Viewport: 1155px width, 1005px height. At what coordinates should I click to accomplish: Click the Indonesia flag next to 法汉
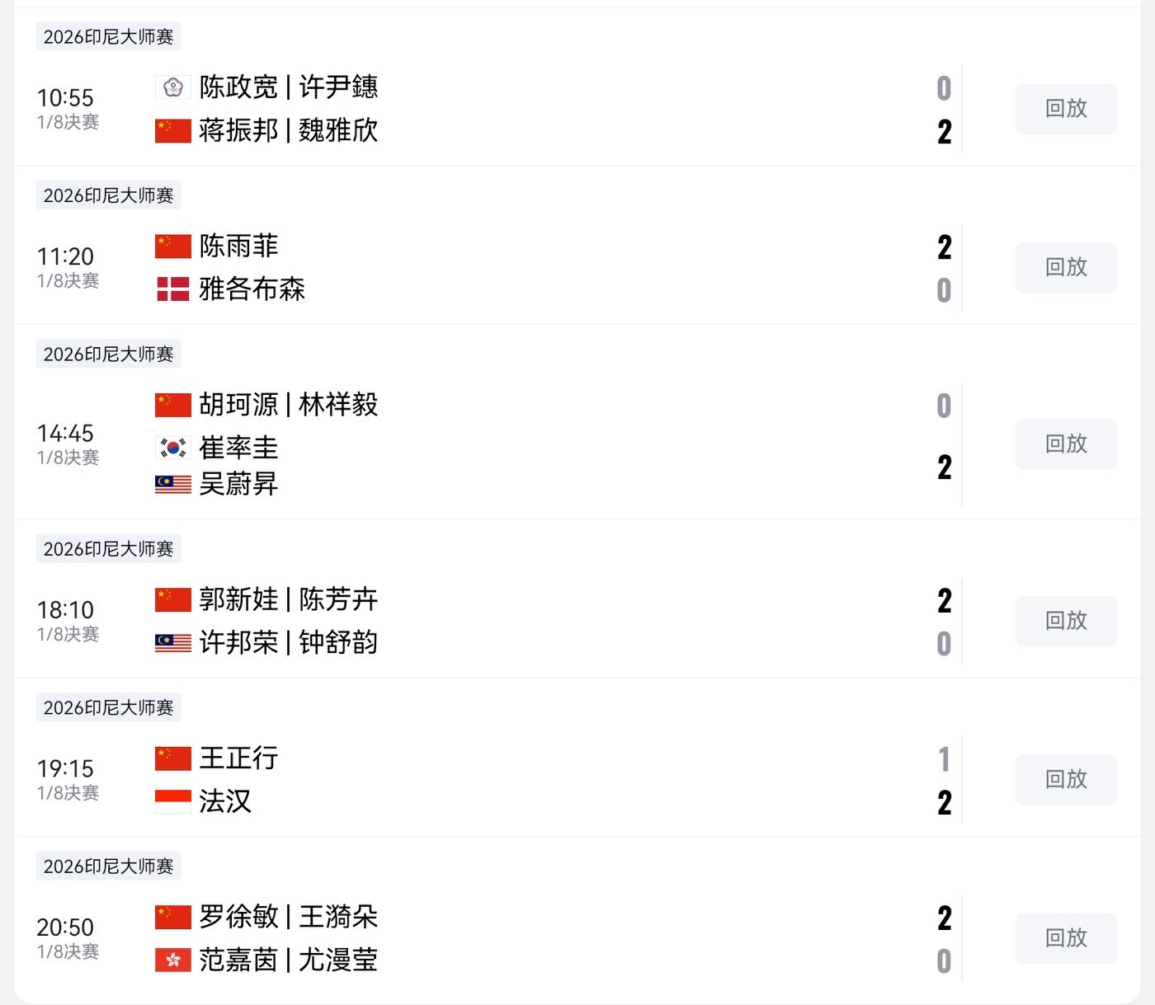pos(172,801)
